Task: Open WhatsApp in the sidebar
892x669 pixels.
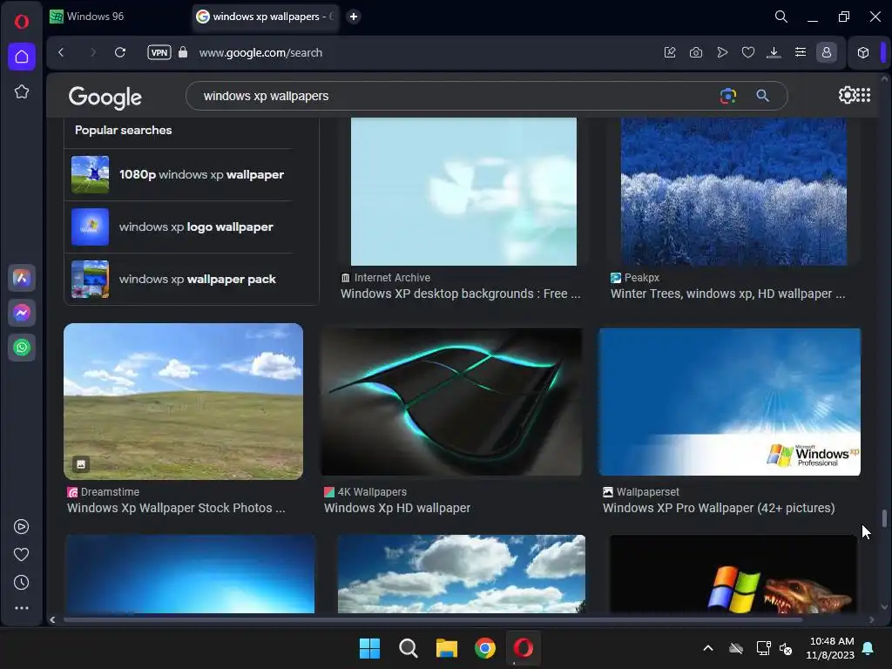Action: click(22, 348)
